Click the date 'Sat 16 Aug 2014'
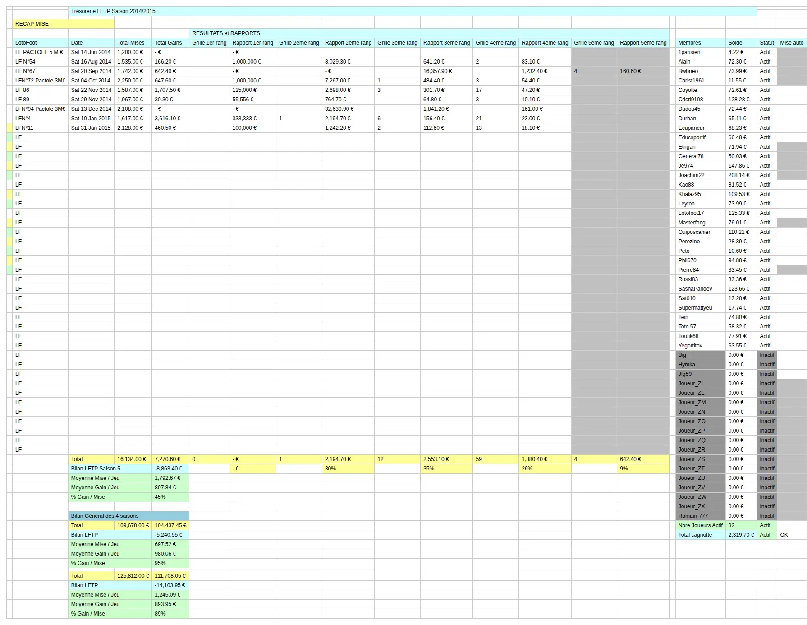This screenshot has width=807, height=625. coord(91,62)
